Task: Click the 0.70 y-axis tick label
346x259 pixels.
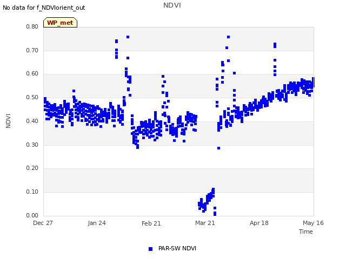Action: 32,50
